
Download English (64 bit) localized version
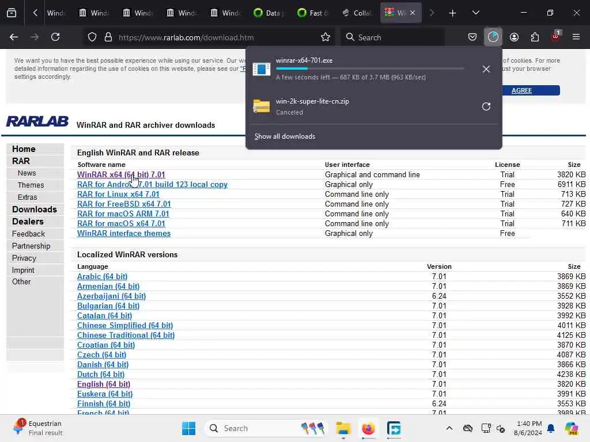coord(104,384)
